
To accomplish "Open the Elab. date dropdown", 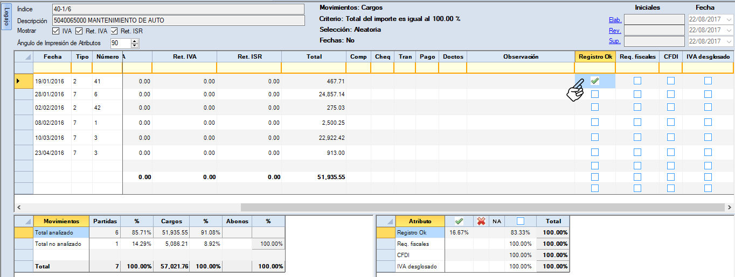I will click(729, 20).
